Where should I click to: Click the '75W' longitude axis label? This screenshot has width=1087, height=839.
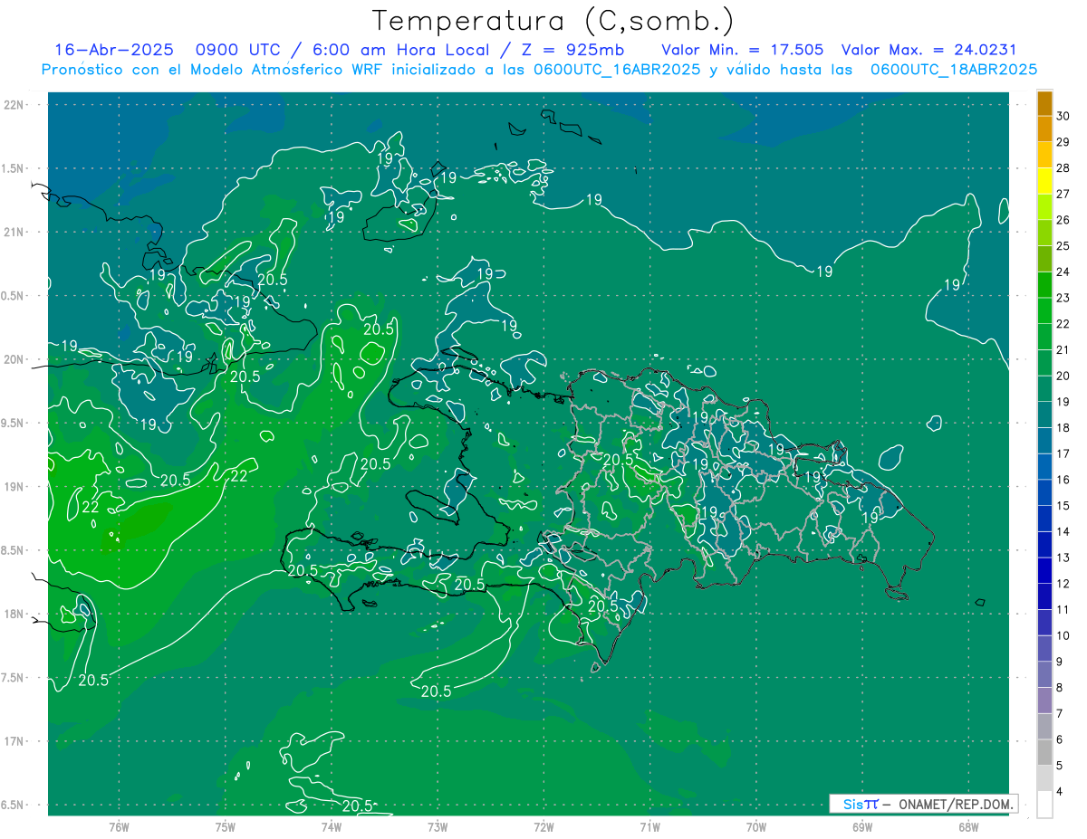click(226, 826)
